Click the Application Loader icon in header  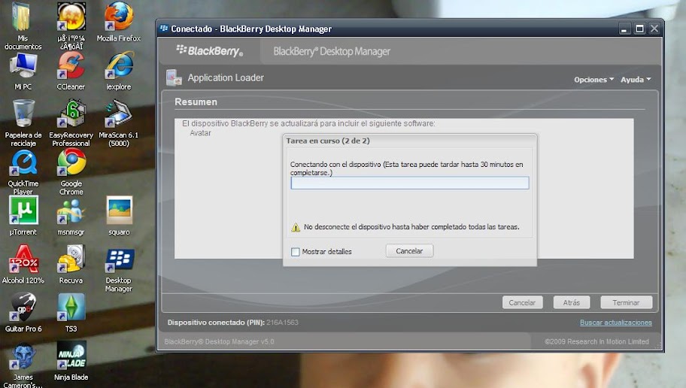point(174,77)
